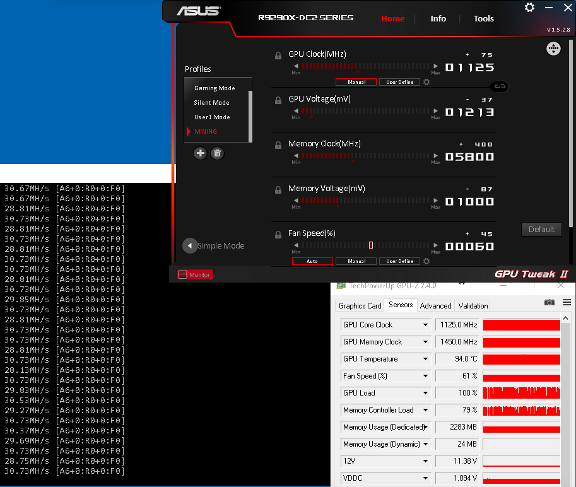Open GPU Temperature sensor dropdown

(x=425, y=359)
